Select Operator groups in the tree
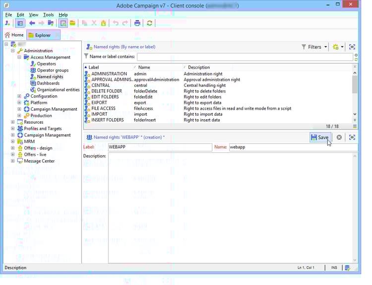 [x=53, y=70]
